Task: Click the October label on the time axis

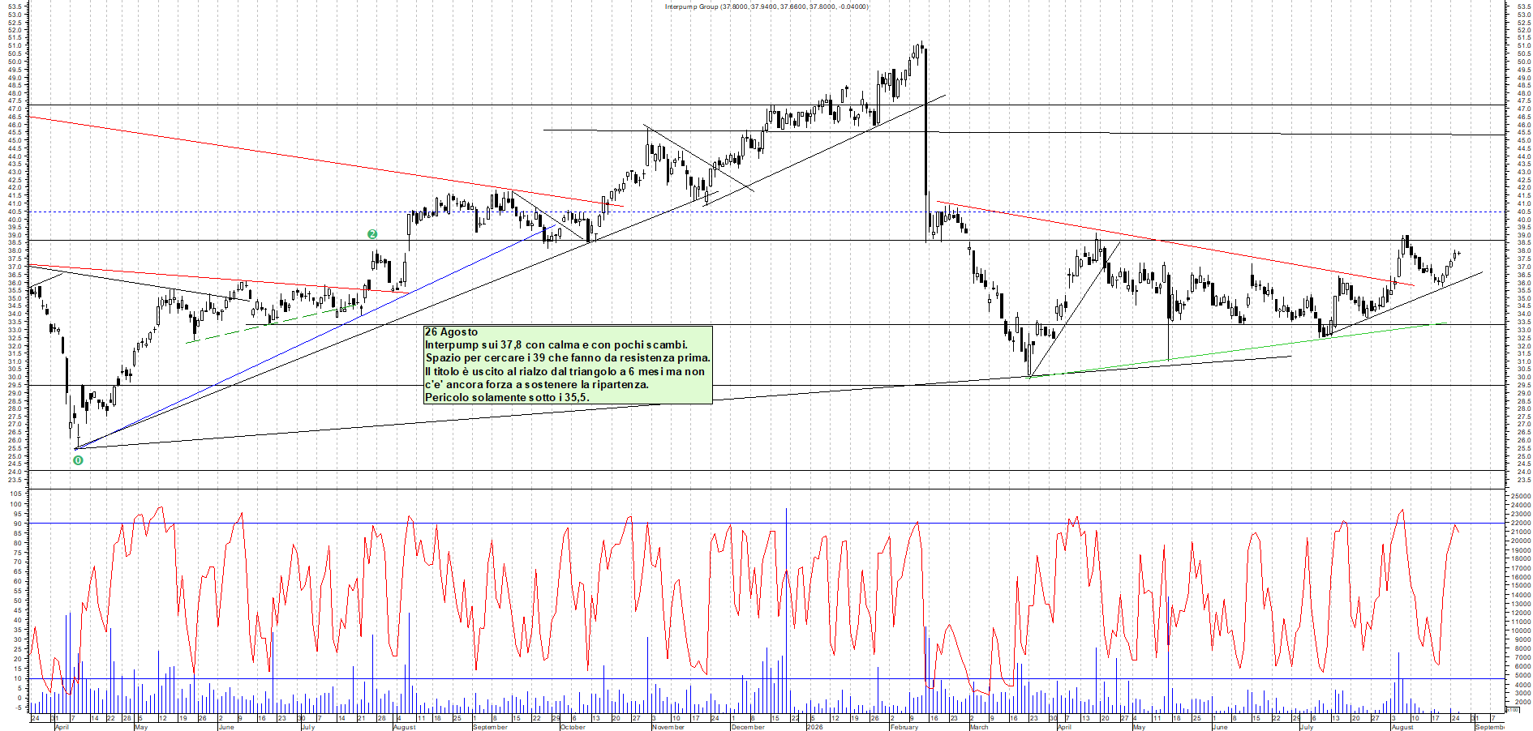Action: point(573,727)
